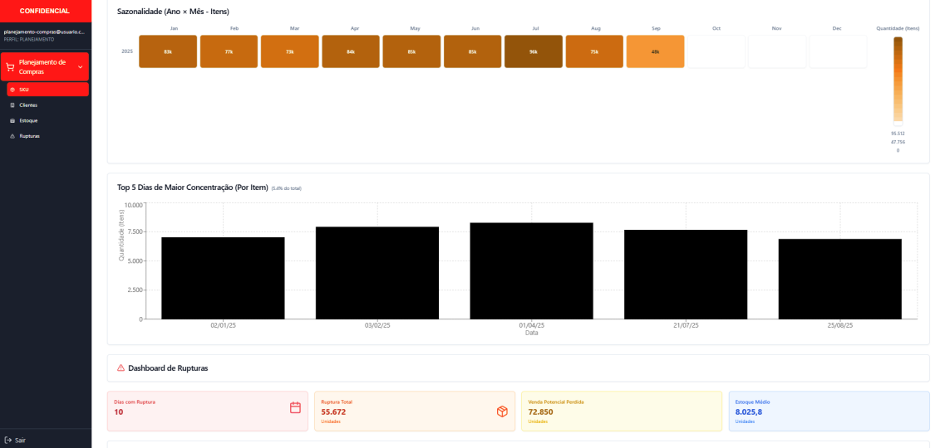Click the SKU menu item icon
The image size is (940, 448).
click(12, 90)
